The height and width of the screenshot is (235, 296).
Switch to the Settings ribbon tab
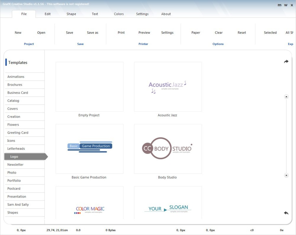point(142,14)
